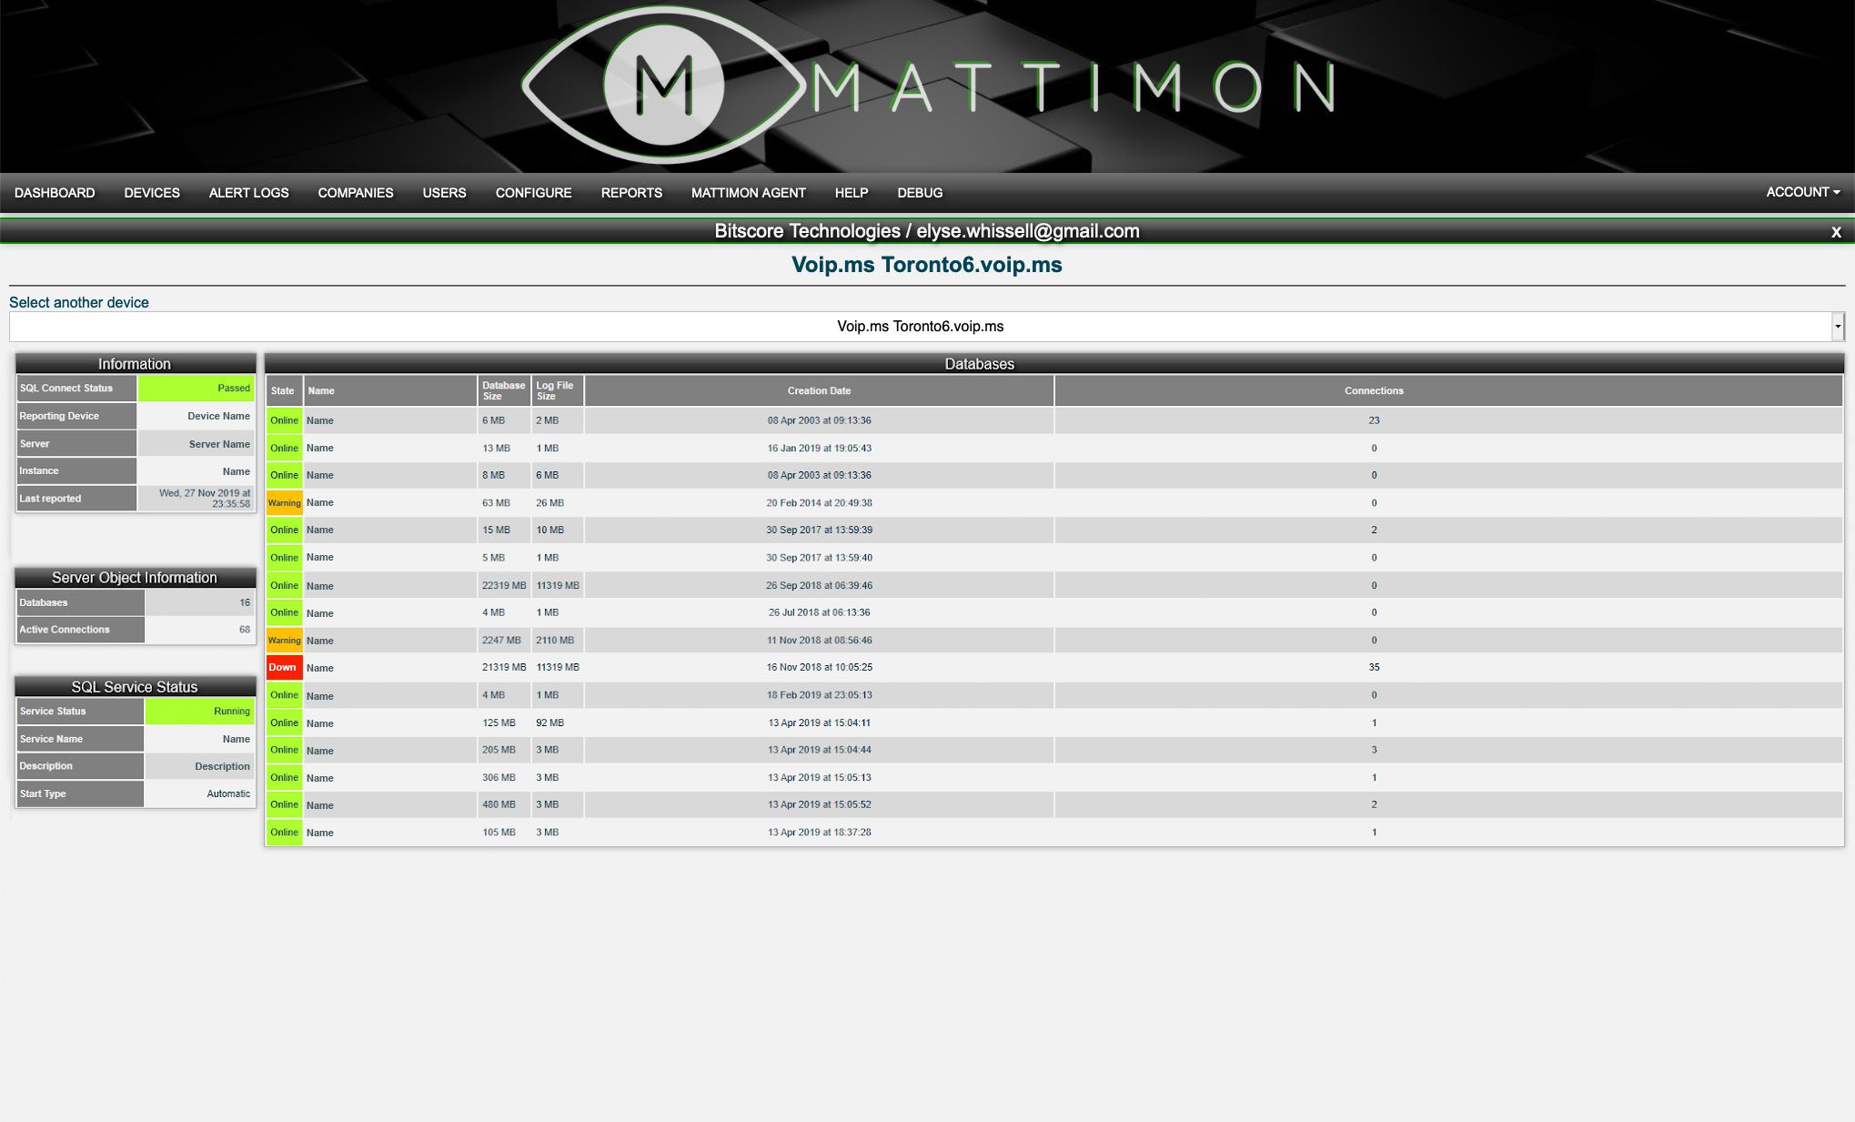
Task: Click the green Running status cell
Action: (x=199, y=711)
